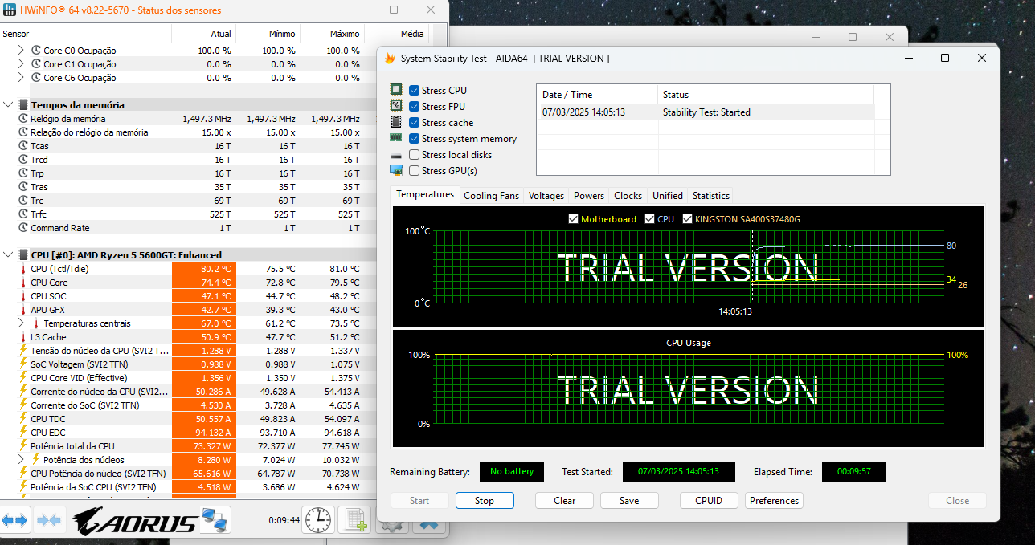The height and width of the screenshot is (545, 1035).
Task: Click the HWiNFO app icon in title bar
Action: (x=10, y=10)
